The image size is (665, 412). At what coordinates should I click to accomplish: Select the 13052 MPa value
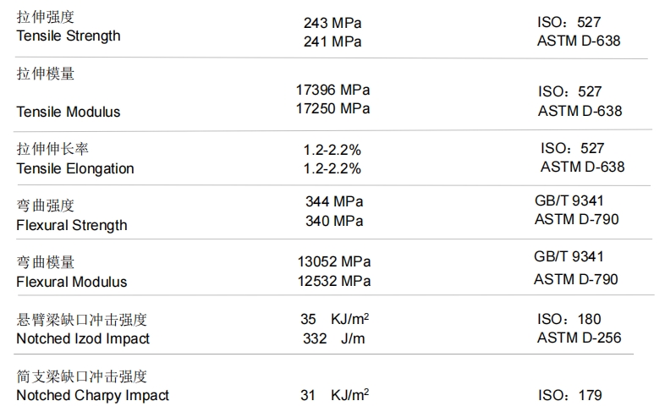tap(334, 261)
